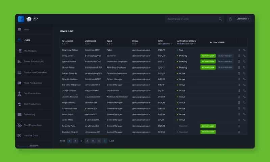Click the Palletizing grid icon

point(19,114)
